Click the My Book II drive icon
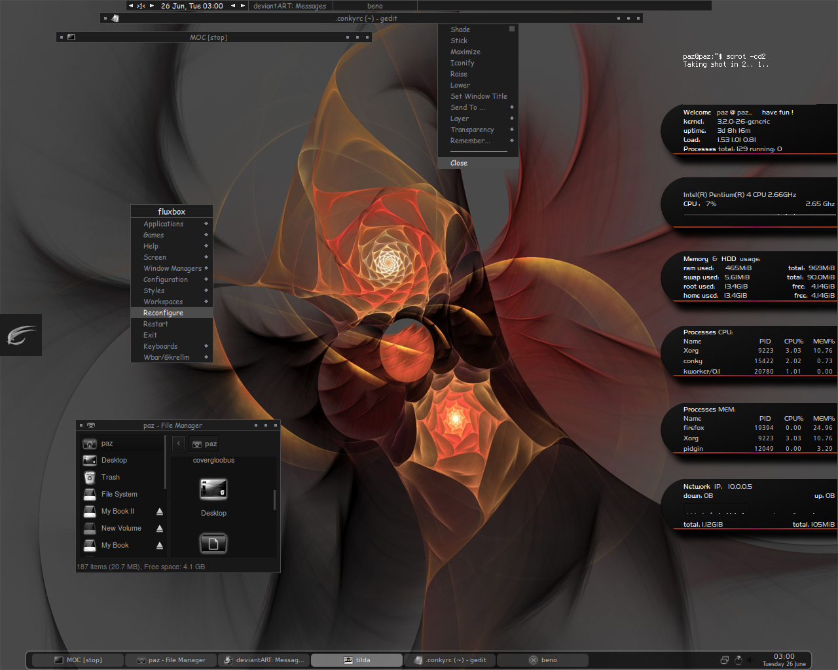The image size is (838, 670). [90, 512]
